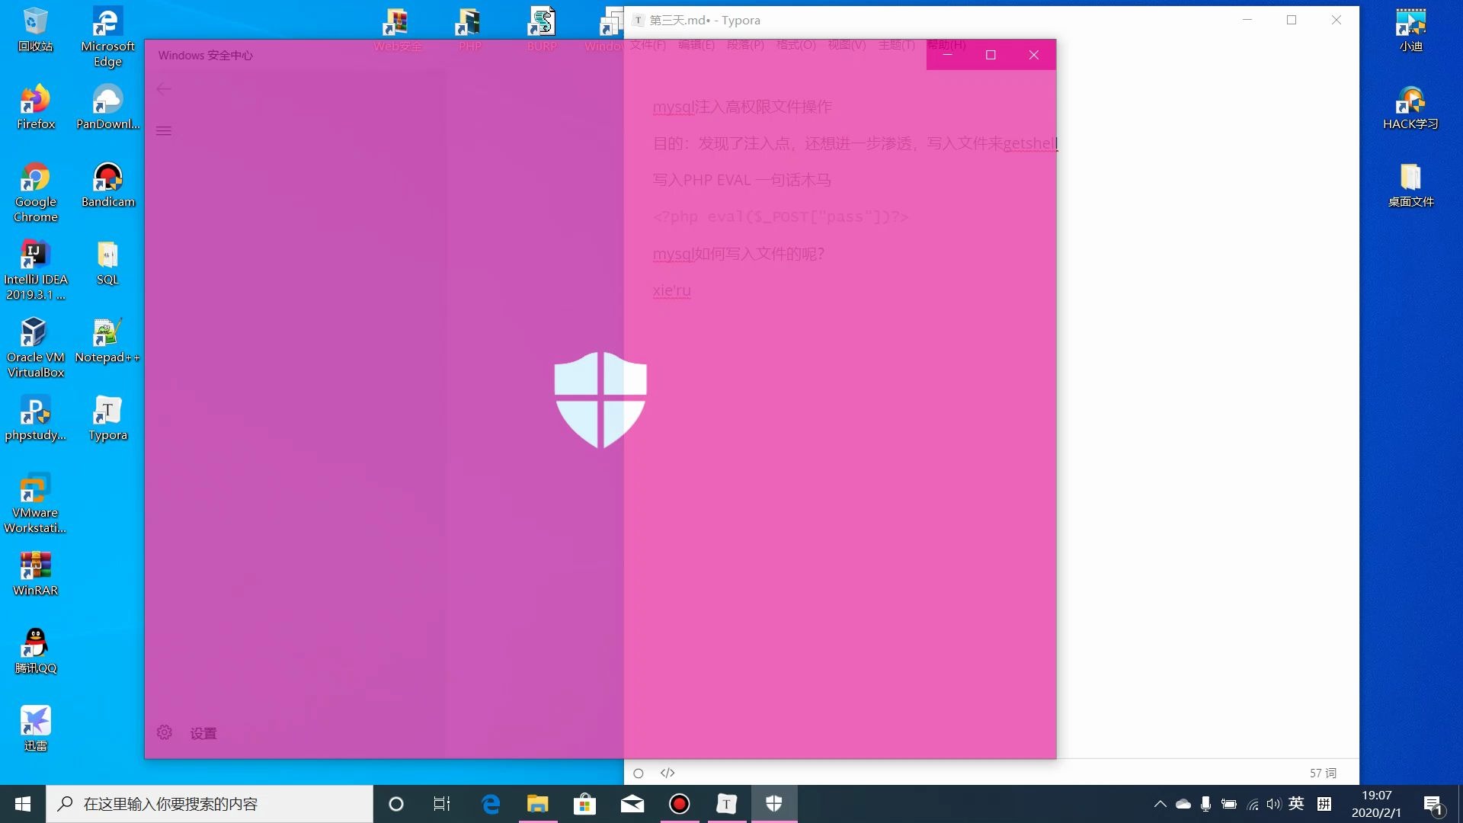The width and height of the screenshot is (1463, 823).
Task: Open Tencent QQ messenger
Action: tap(35, 650)
